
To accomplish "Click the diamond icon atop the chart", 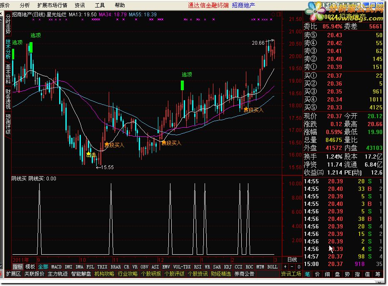I will (273, 14).
